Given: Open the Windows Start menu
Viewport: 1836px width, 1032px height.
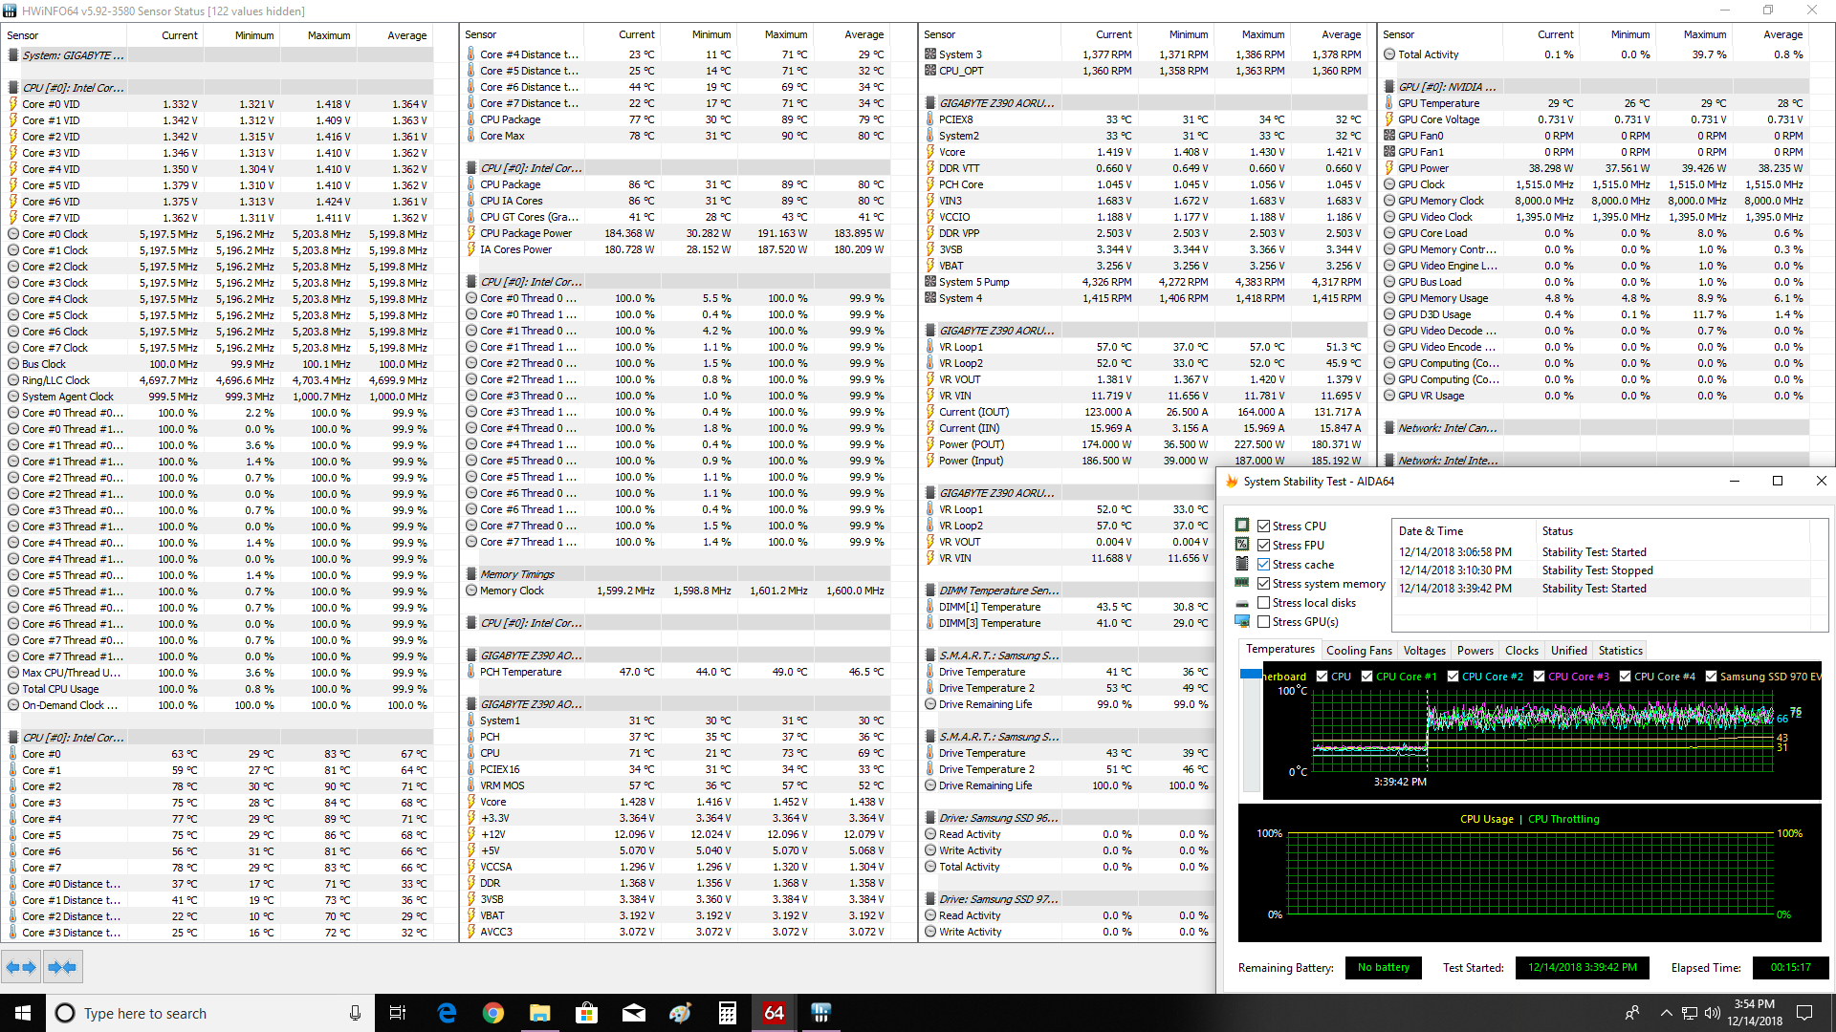Looking at the screenshot, I should [23, 1013].
